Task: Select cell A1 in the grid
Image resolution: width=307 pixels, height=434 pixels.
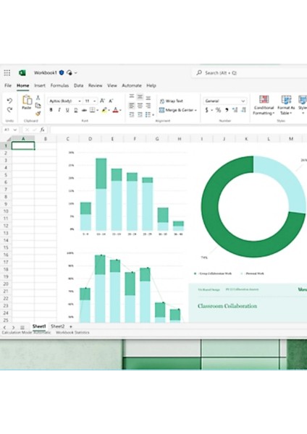Action: tap(23, 145)
